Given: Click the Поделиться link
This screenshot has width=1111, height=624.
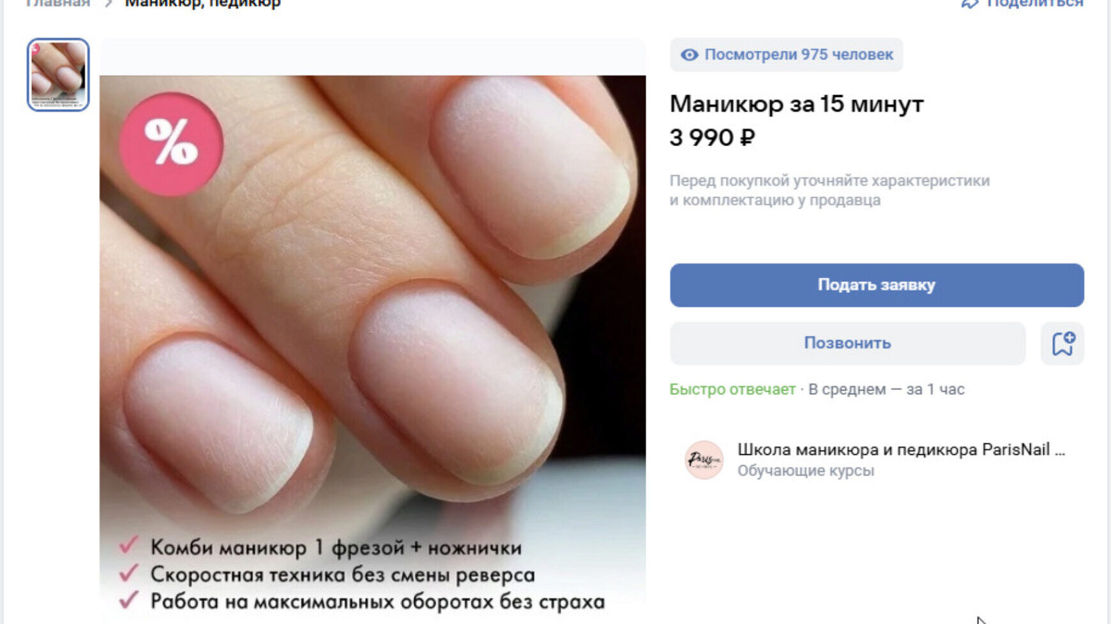Looking at the screenshot, I should (1034, 3).
